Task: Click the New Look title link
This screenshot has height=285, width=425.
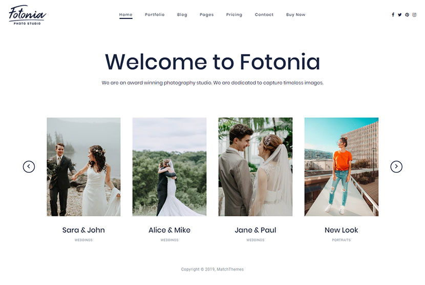Action: pos(341,230)
